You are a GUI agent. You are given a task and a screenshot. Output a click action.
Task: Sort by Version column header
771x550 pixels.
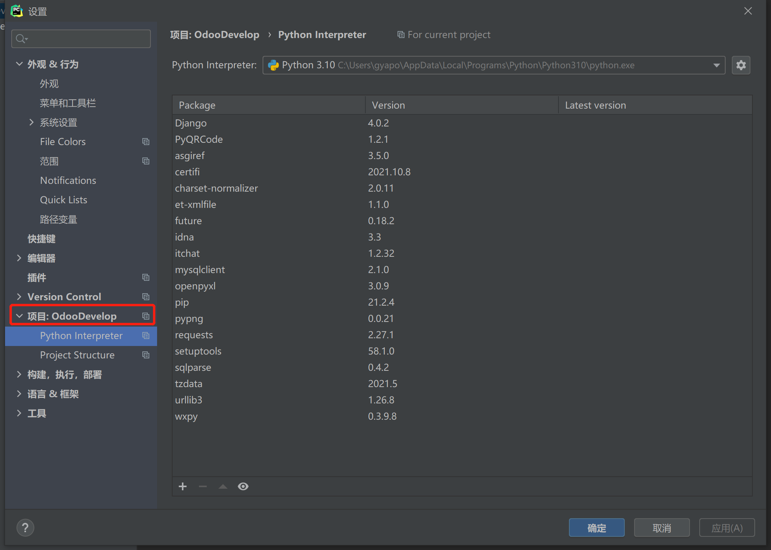click(x=462, y=105)
